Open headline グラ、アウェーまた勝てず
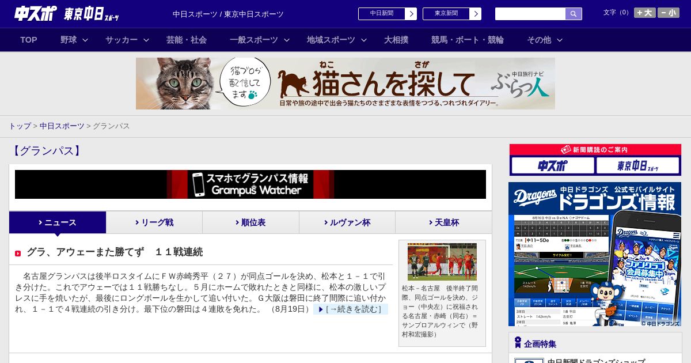 click(x=115, y=252)
